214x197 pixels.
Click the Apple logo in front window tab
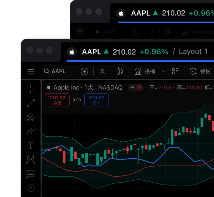pos(72,52)
